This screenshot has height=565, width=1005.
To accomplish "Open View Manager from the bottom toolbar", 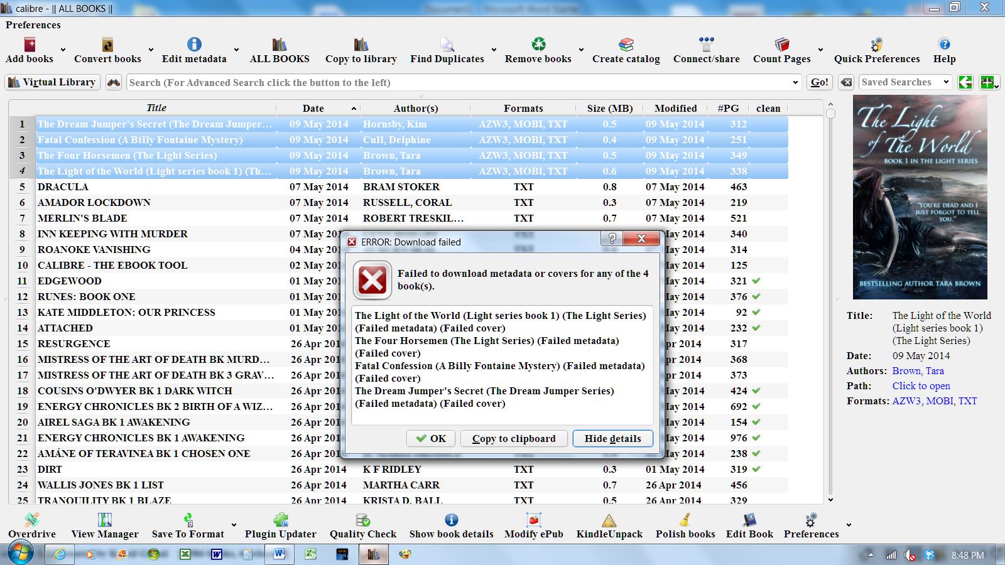I will point(105,520).
